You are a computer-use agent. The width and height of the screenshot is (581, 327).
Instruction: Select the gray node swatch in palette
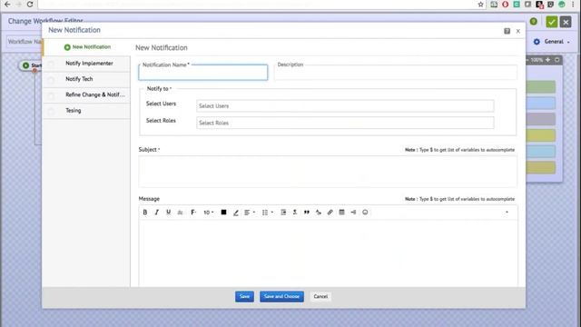click(x=541, y=119)
